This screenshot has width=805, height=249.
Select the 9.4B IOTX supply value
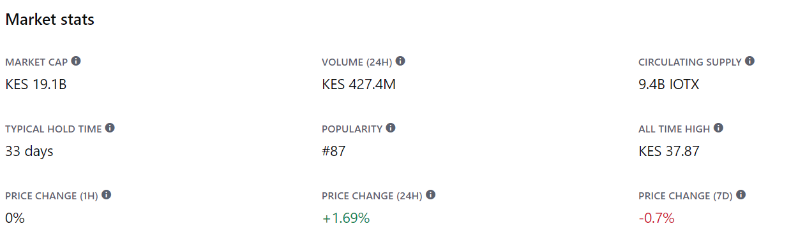(x=668, y=84)
